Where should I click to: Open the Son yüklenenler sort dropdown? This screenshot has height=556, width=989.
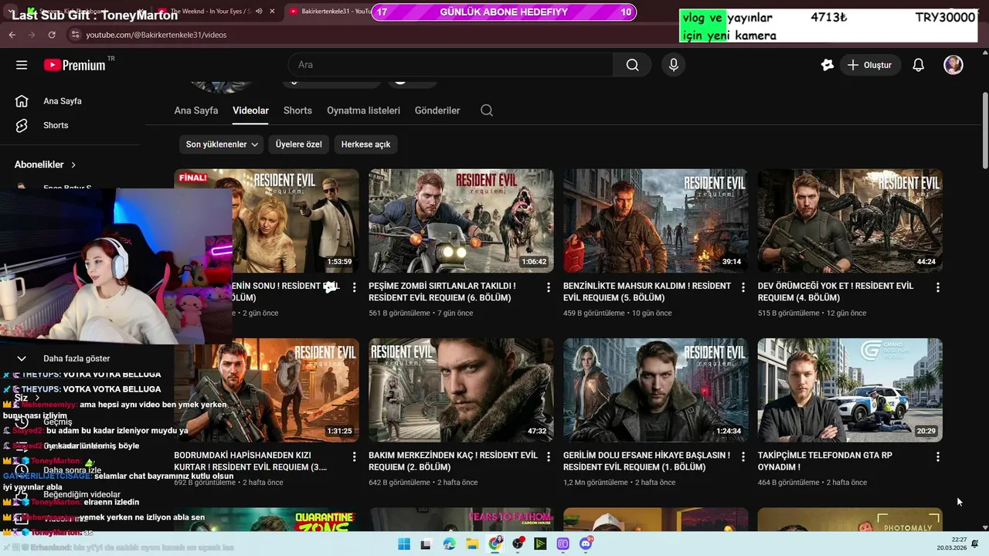222,144
